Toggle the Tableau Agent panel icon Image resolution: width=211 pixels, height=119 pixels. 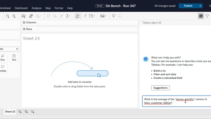pyautogui.click(x=201, y=16)
